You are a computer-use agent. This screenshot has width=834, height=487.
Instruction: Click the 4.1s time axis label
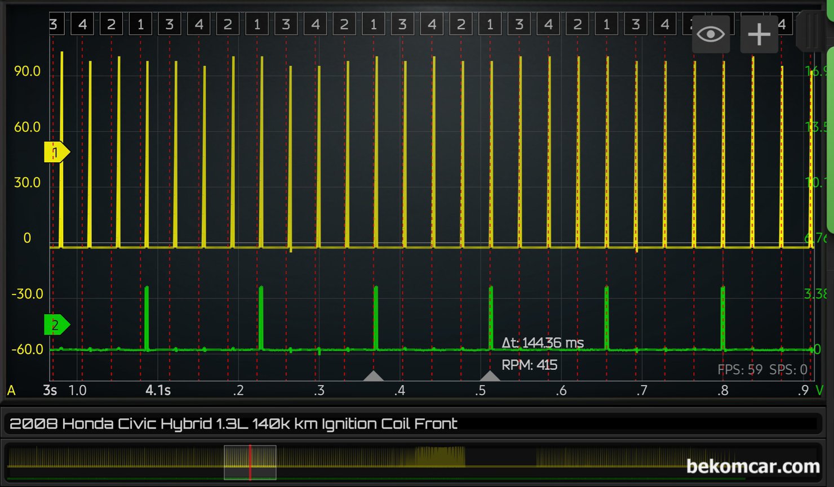click(158, 391)
